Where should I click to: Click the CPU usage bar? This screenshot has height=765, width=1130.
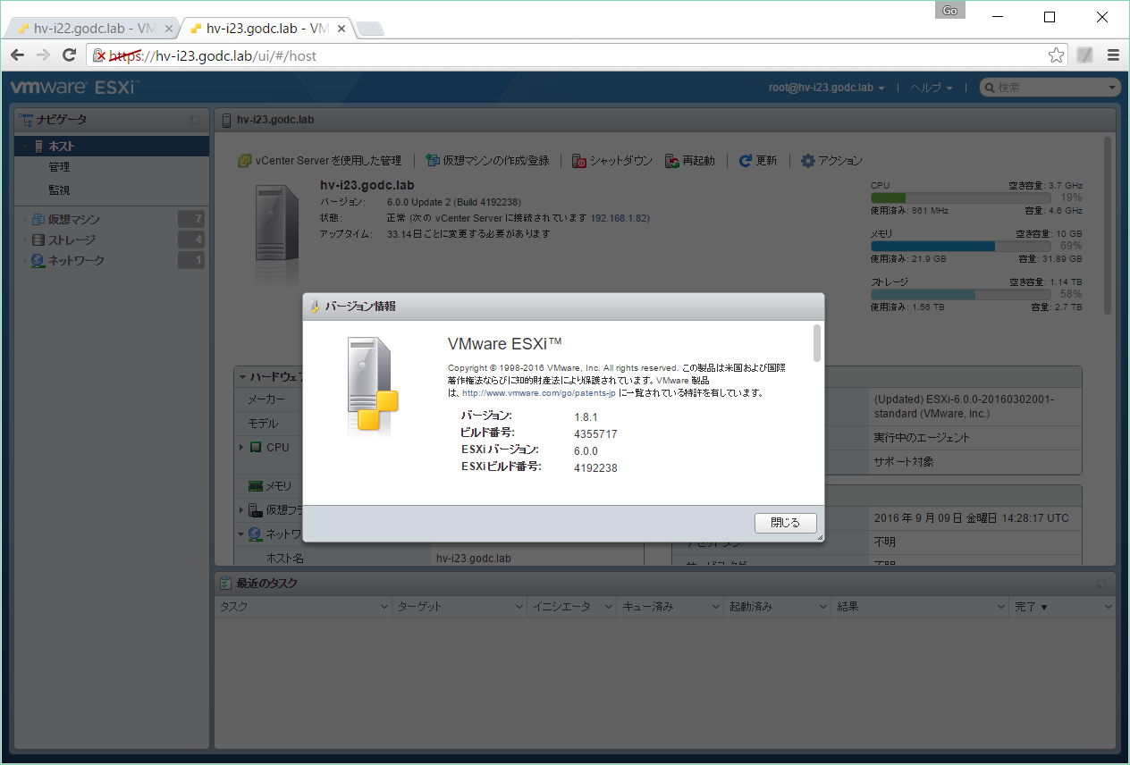pos(959,198)
